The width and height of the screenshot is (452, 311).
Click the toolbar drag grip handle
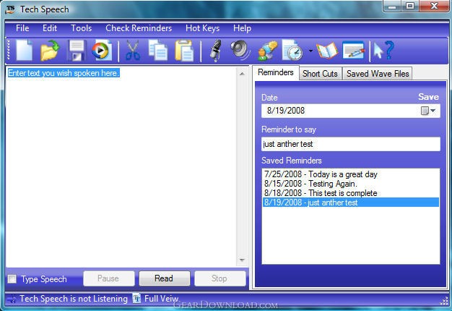(x=9, y=51)
